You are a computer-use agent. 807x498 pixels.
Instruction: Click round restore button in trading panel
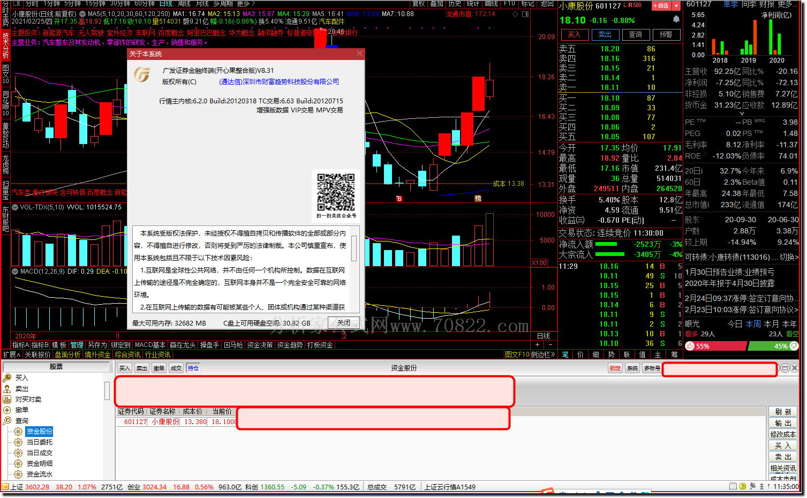[785, 368]
